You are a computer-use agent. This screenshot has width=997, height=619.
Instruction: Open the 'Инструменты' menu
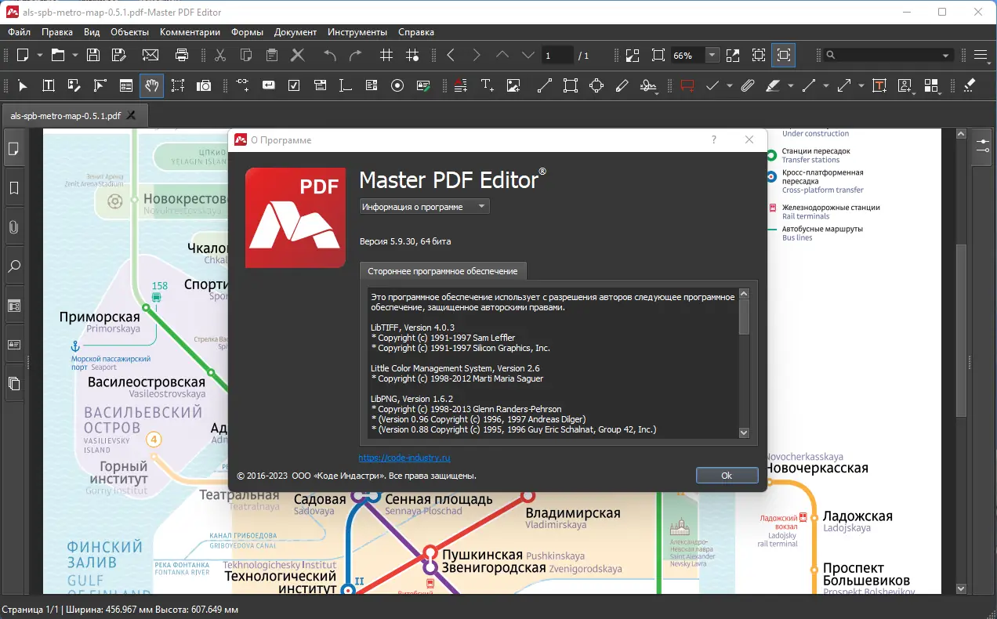[x=357, y=32]
